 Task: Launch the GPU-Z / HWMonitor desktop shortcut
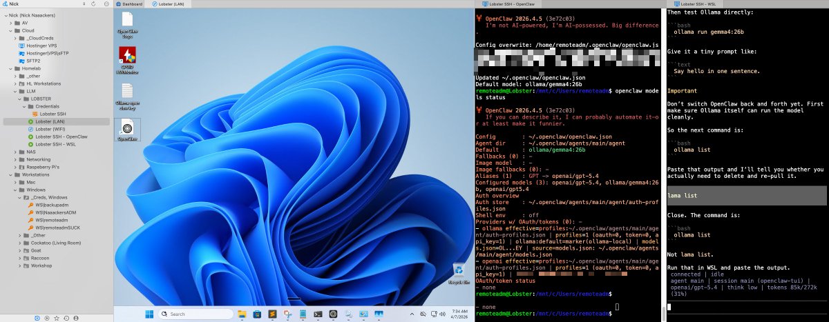127,59
